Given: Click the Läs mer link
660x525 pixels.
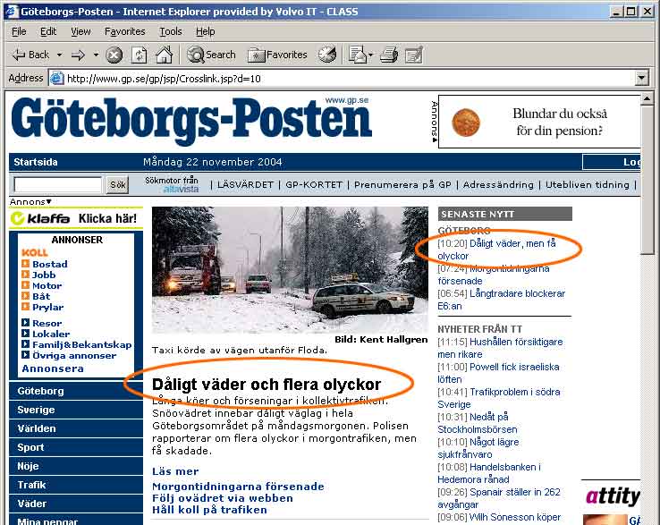Looking at the screenshot, I should 175,471.
